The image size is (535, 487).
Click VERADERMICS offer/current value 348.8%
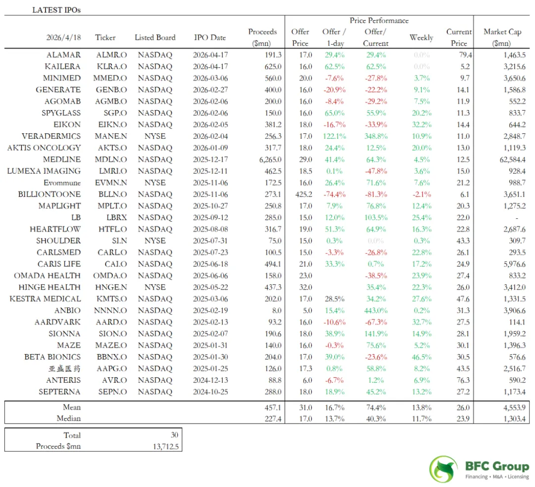pyautogui.click(x=376, y=136)
